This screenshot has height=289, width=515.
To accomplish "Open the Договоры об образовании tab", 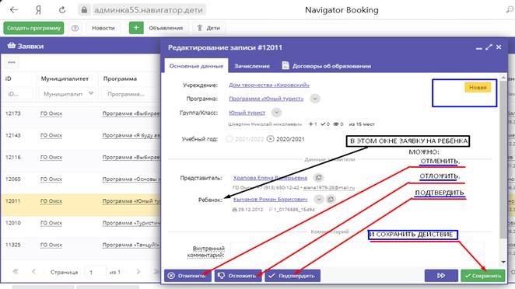I will [x=327, y=66].
